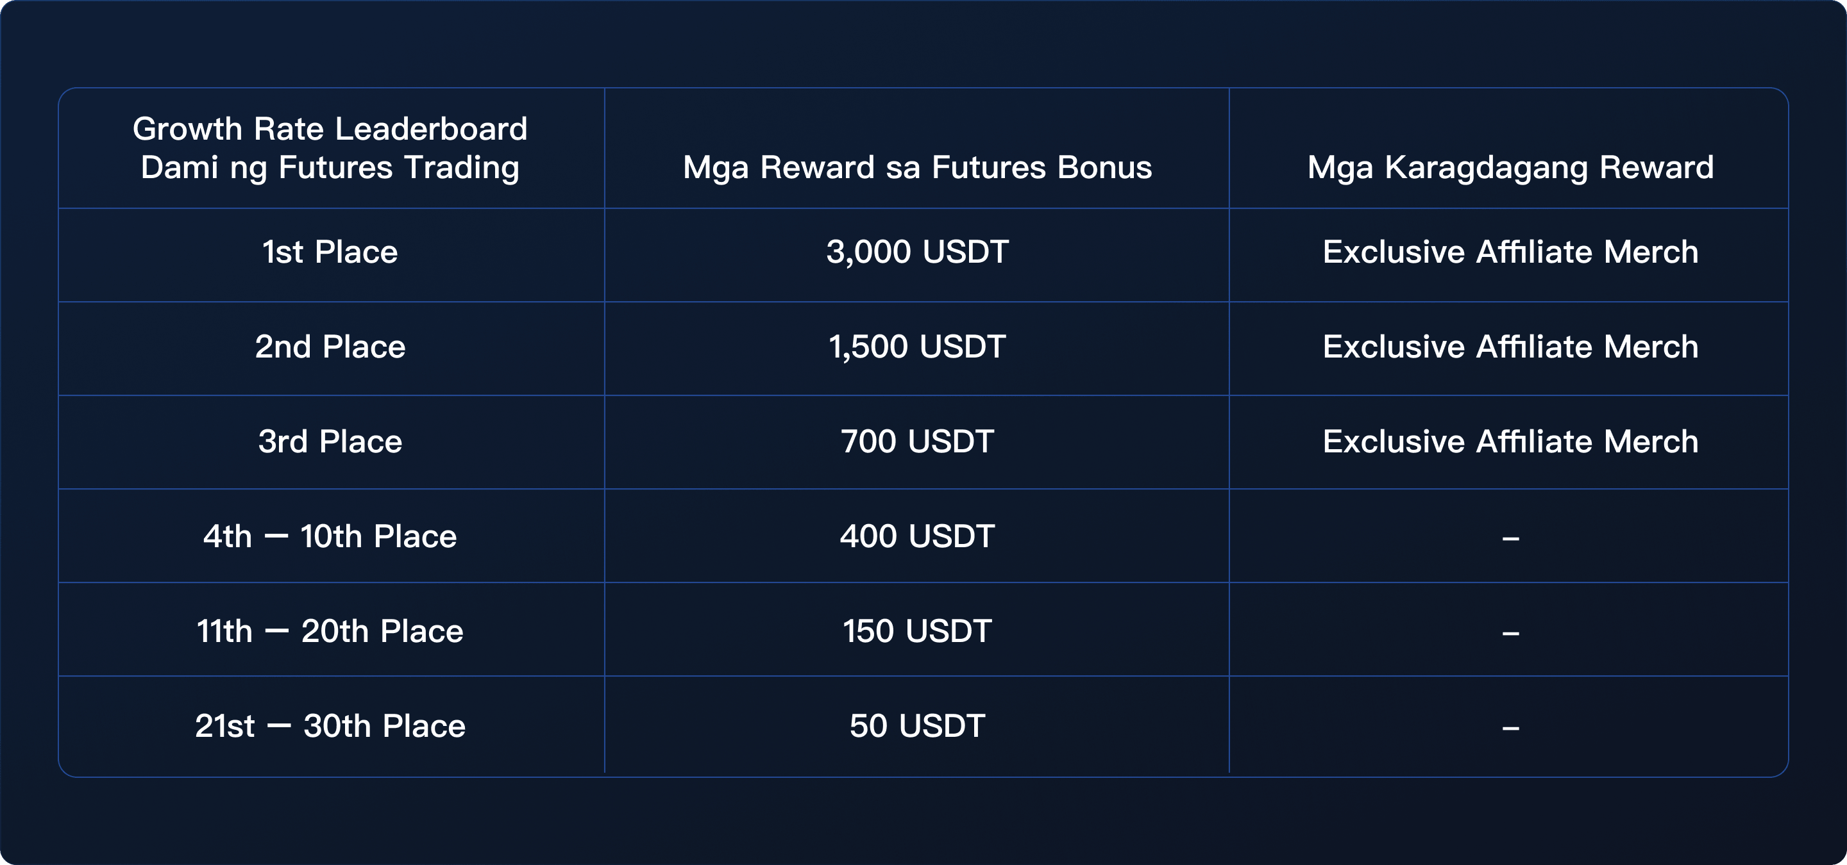Select the 1,500 USDT reward cell
The image size is (1847, 865).
[x=917, y=347]
